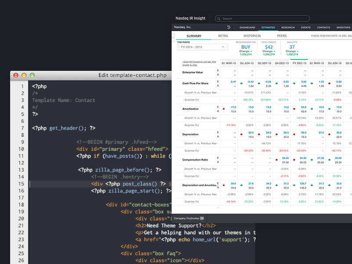Click the 126.7 FY DEC-15 estimate value
The width and height of the screenshot is (352, 264).
click(303, 183)
